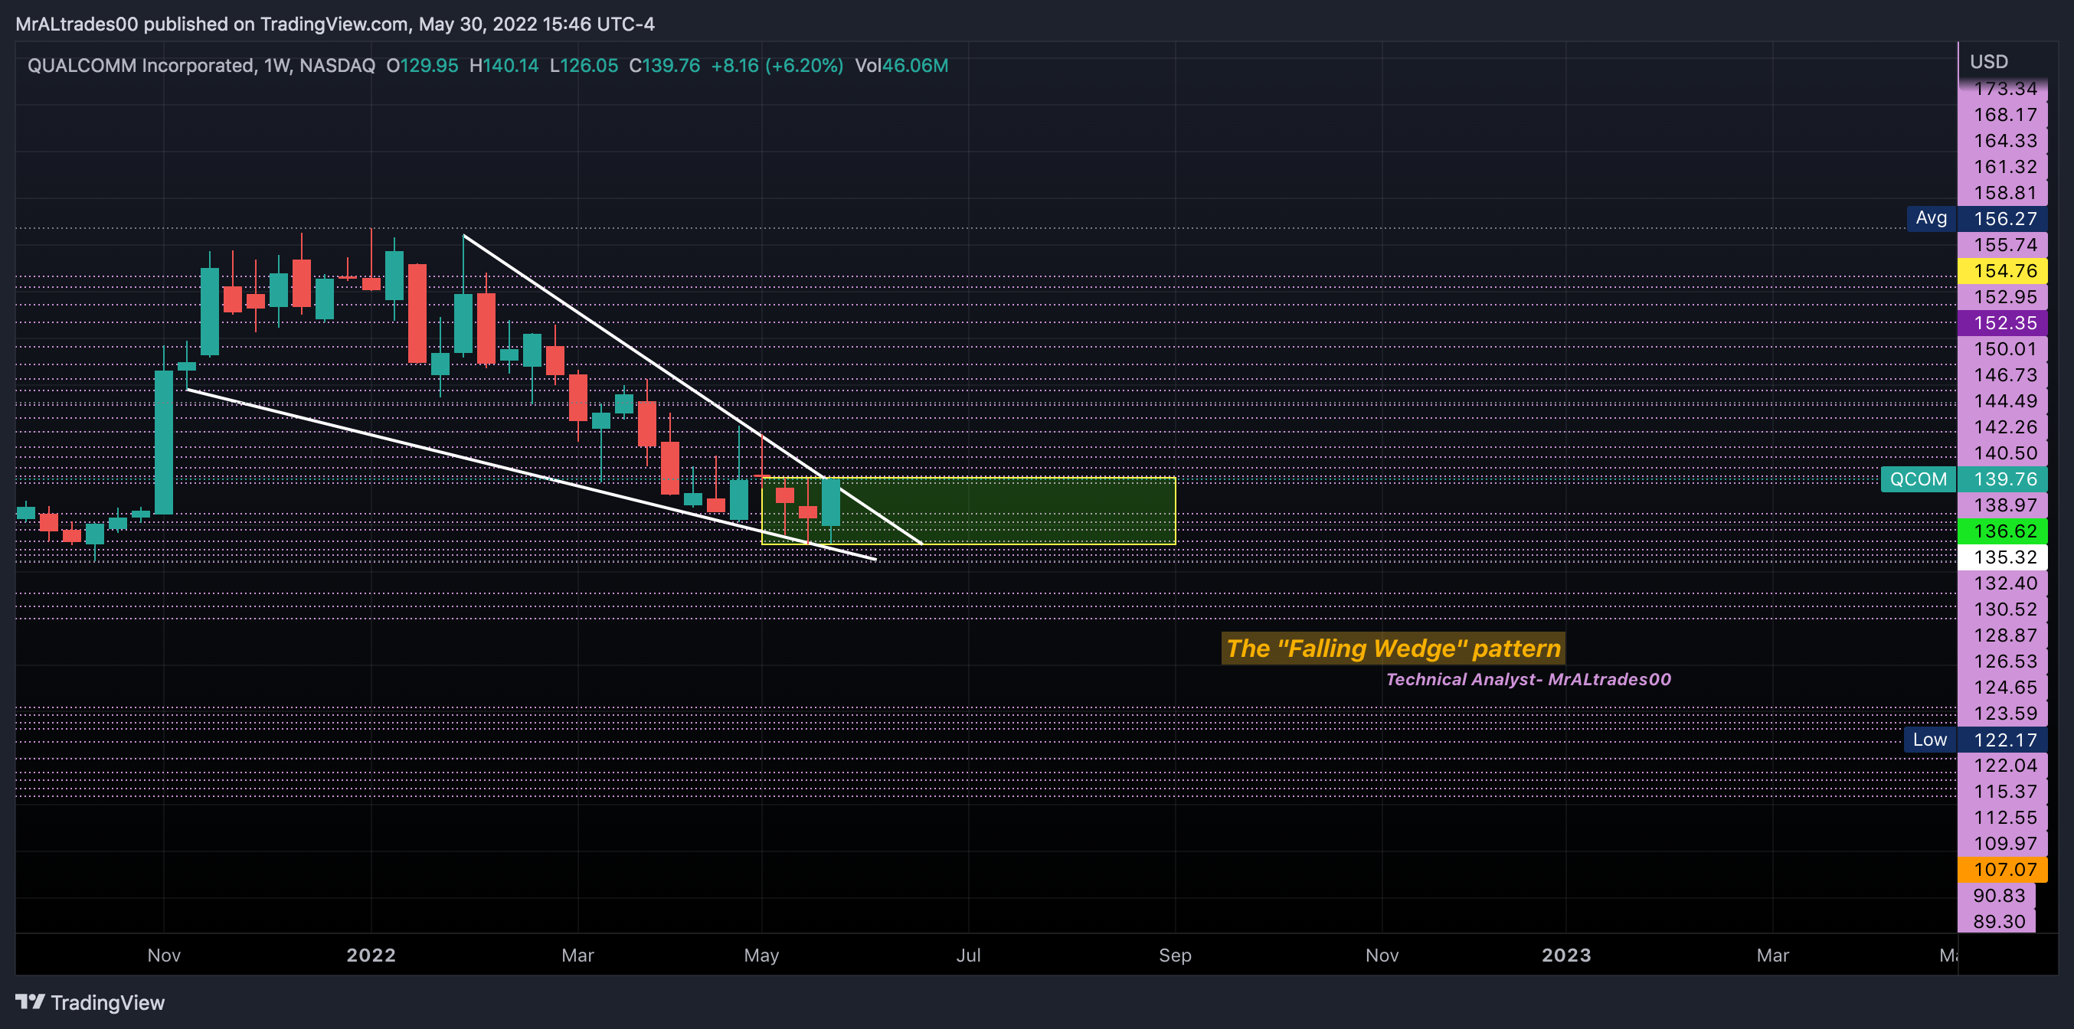The image size is (2074, 1029).
Task: Click the +8.16 (+6.20%) change value
Action: tap(777, 65)
